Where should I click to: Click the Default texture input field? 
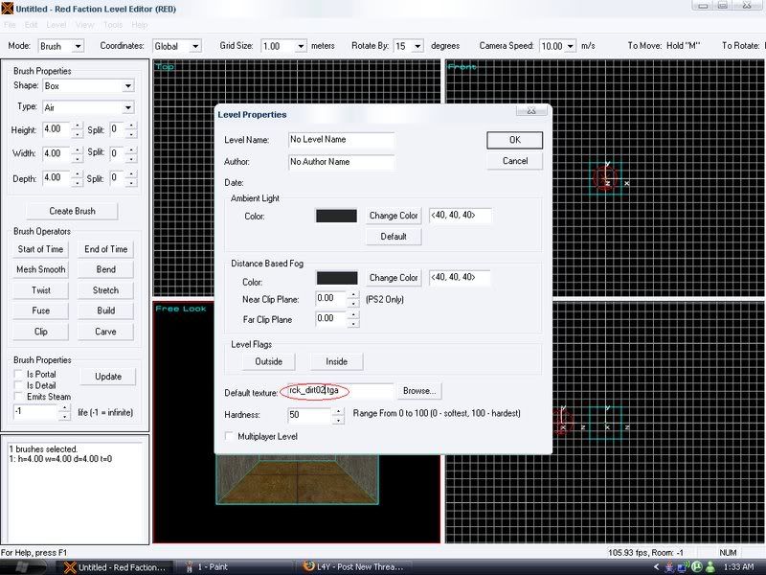(x=341, y=391)
